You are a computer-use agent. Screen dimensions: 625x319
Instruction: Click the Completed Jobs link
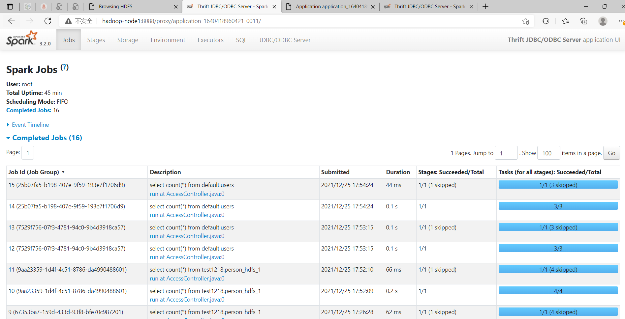coord(29,110)
